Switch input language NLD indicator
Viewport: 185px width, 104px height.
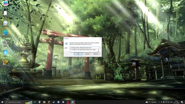(171, 102)
